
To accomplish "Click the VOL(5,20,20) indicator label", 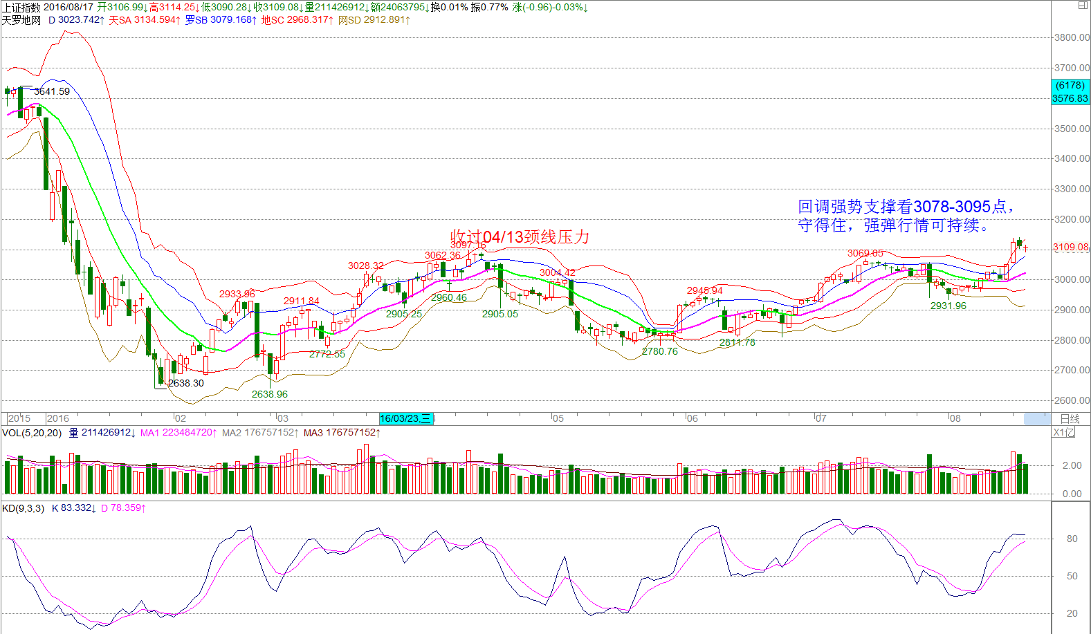I will [x=32, y=433].
